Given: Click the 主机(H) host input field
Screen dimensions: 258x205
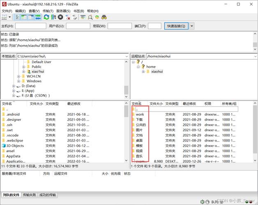Looking at the screenshot, I should click(30, 26).
